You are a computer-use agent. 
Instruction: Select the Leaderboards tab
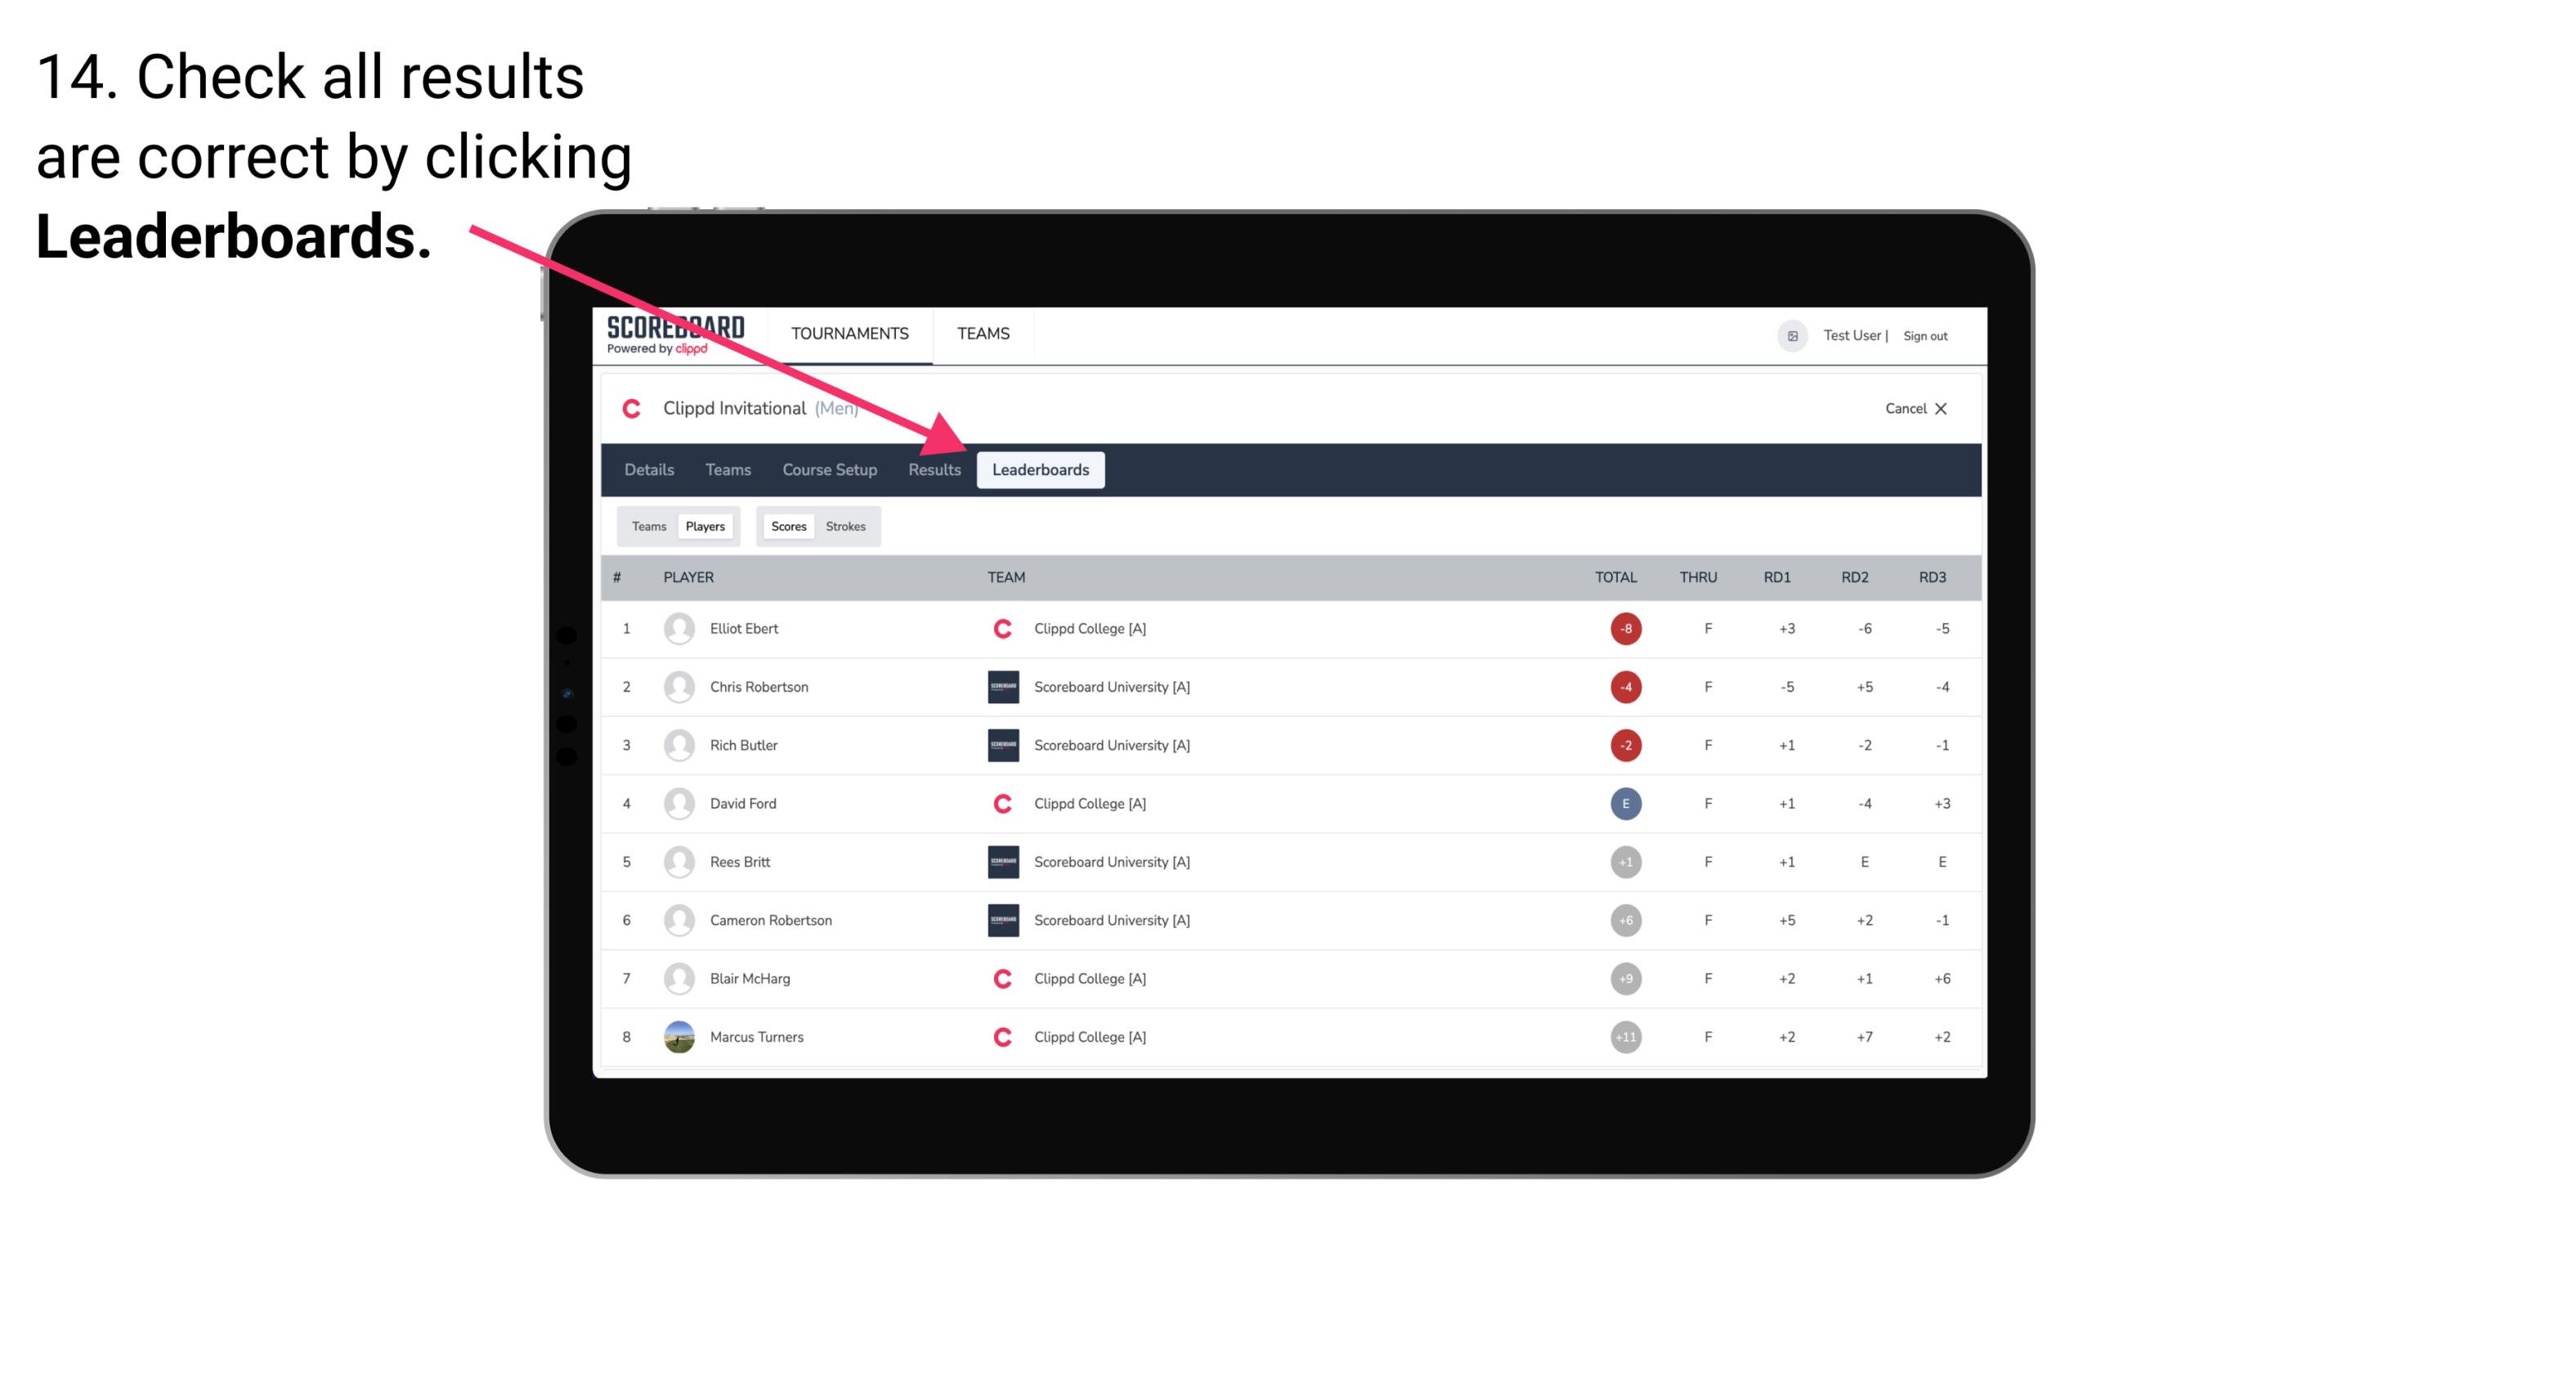(x=1041, y=471)
